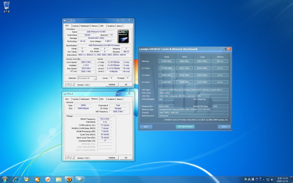Viewport: 293px width, 183px height.
Task: Click Memory Type field in EVEREST
Action: 193,109
